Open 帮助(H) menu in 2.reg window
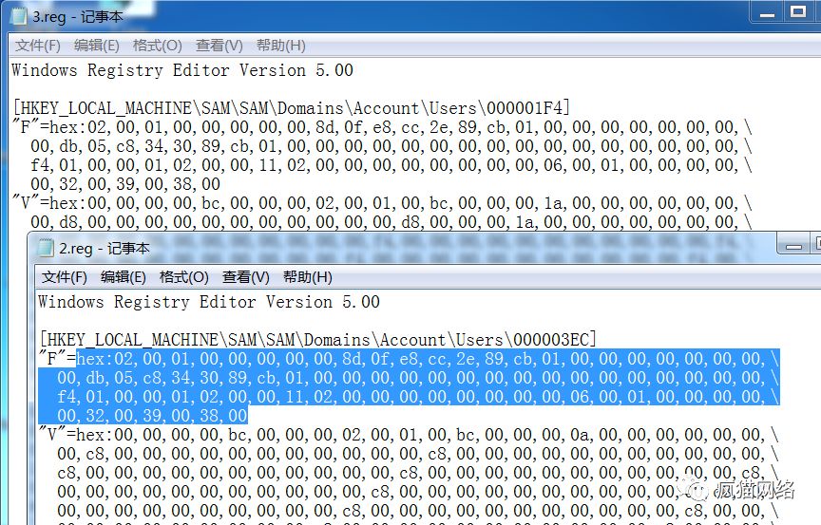The height and width of the screenshot is (525, 821). [307, 277]
